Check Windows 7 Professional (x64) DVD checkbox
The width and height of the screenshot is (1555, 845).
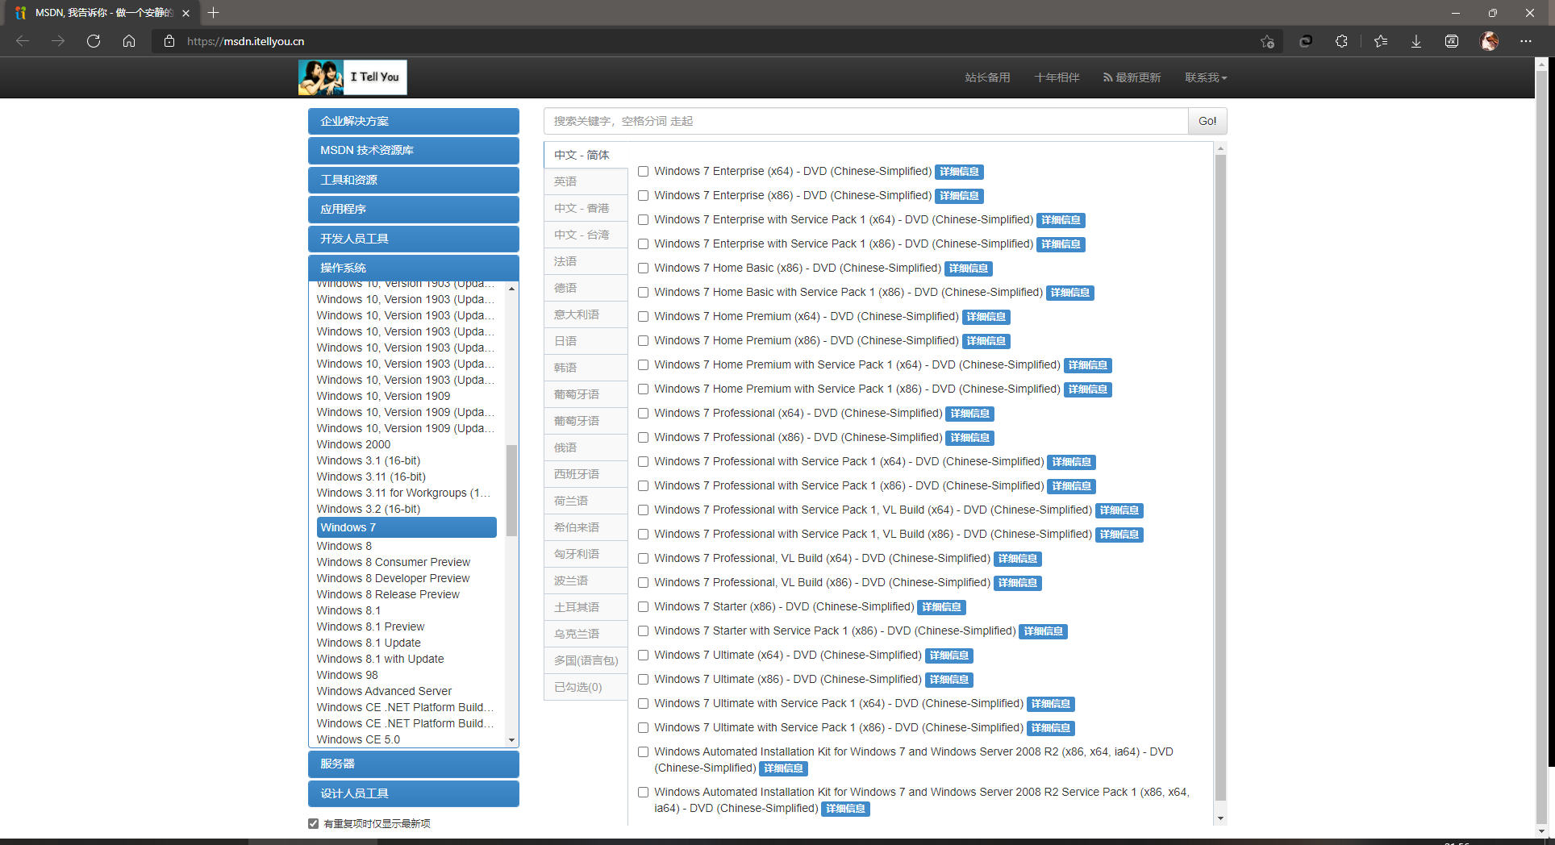pyautogui.click(x=644, y=413)
